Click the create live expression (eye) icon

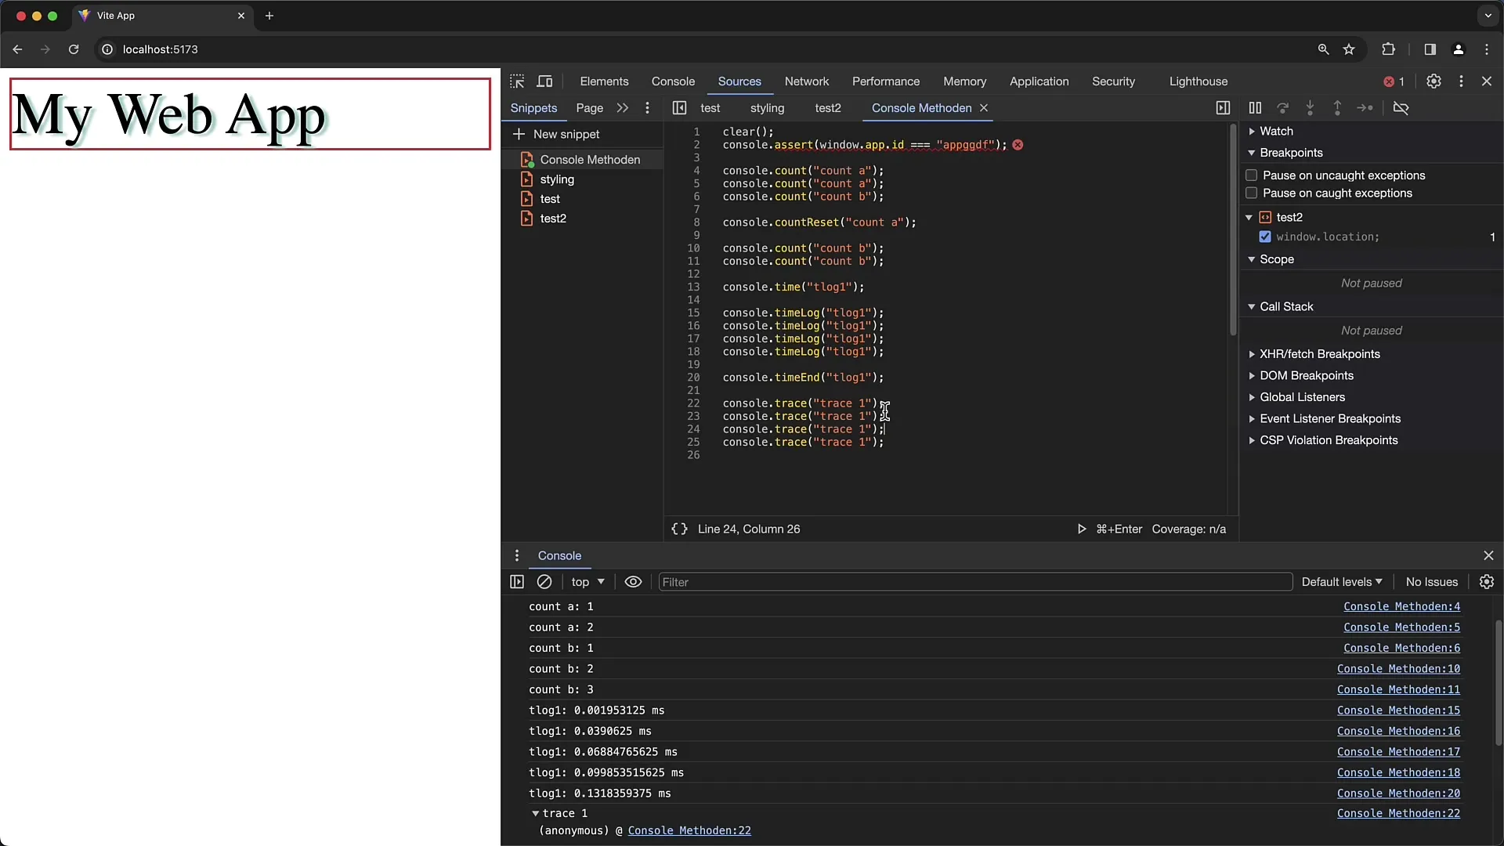pos(633,580)
